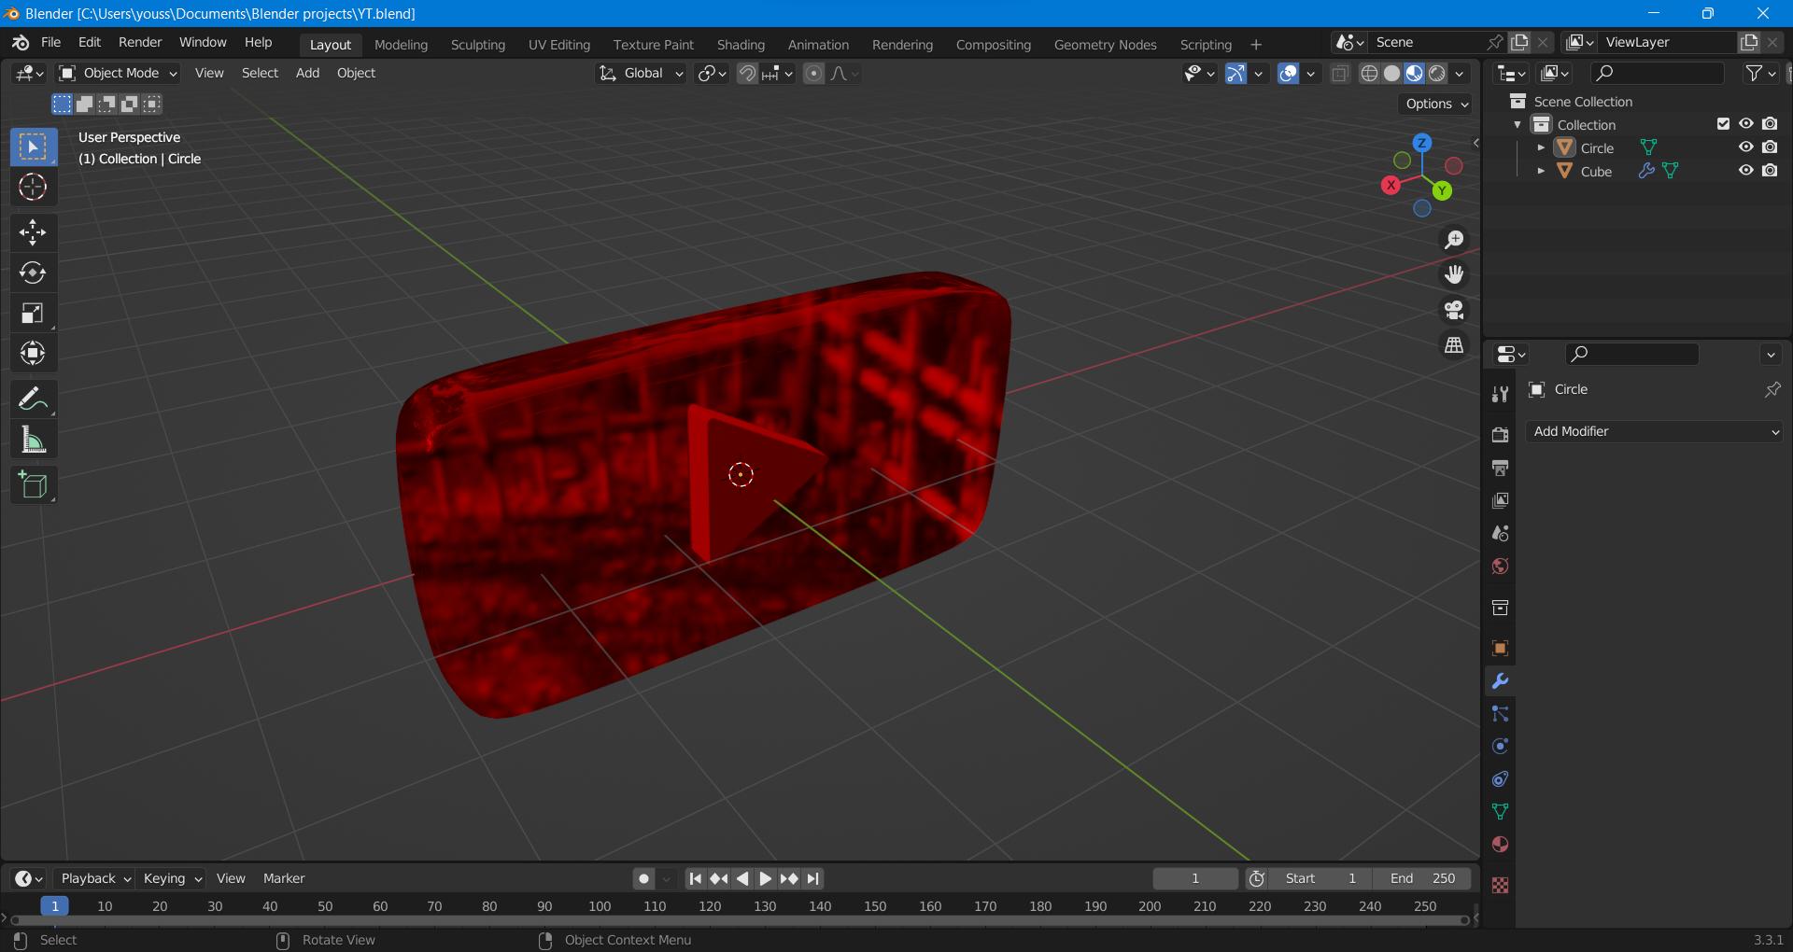Viewport: 1793px width, 952px height.
Task: Click the Start frame field
Action: [1320, 878]
